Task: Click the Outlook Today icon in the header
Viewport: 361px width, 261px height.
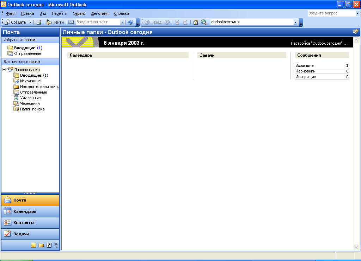Action: click(x=355, y=32)
